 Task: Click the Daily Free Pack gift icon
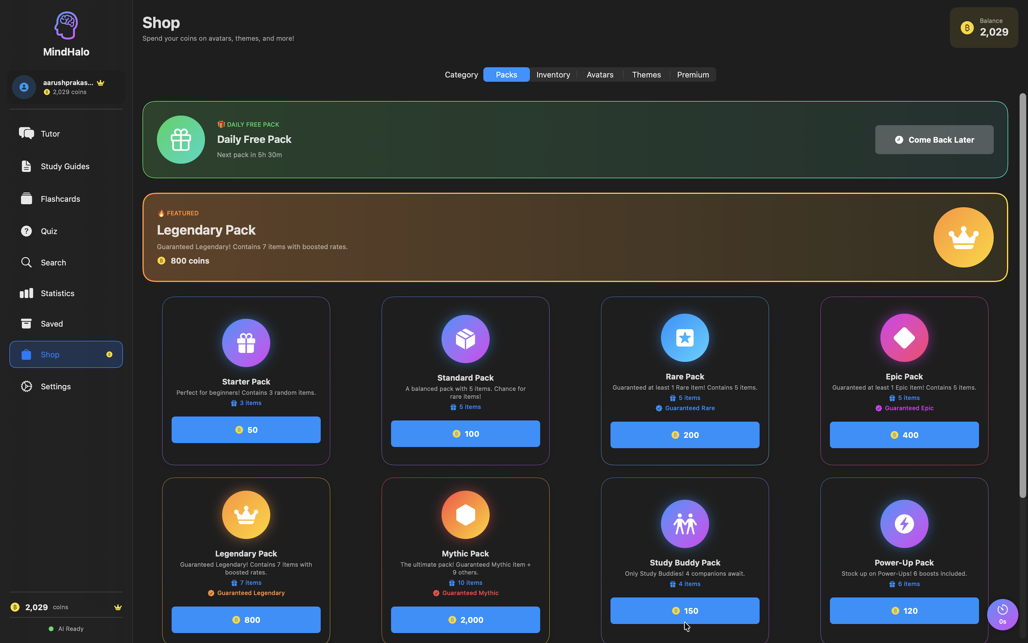point(181,139)
